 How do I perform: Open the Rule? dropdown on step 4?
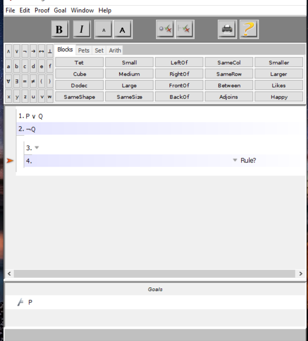point(235,160)
